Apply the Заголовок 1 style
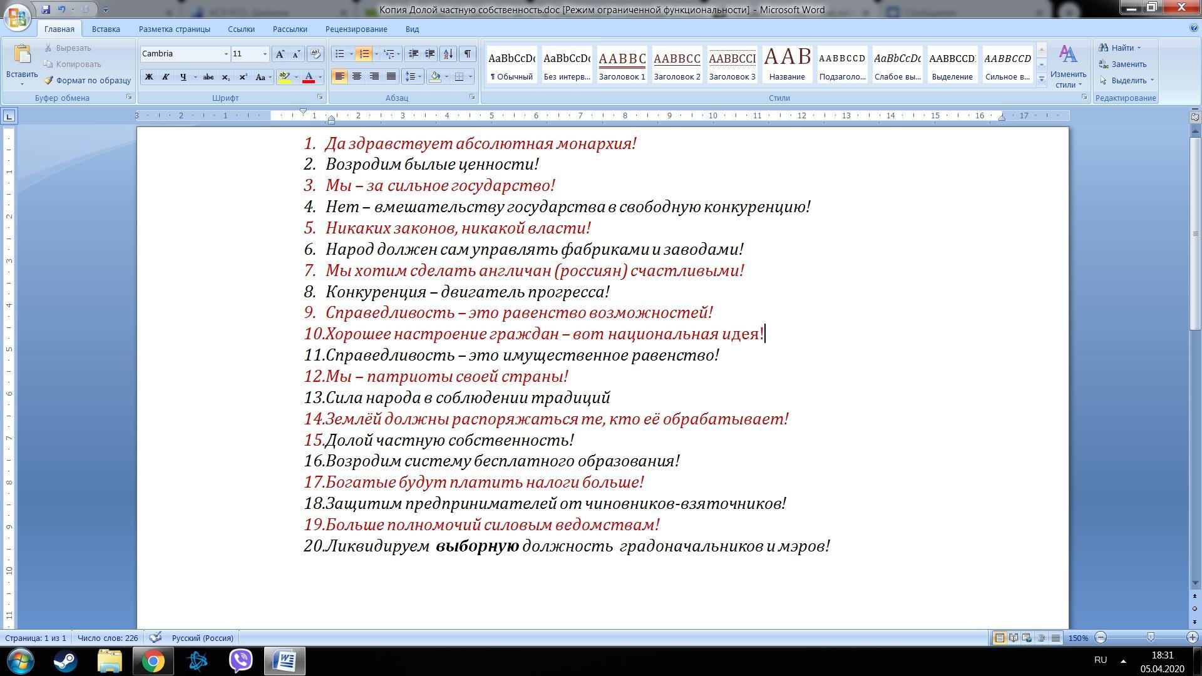Image resolution: width=1202 pixels, height=676 pixels. pos(622,64)
